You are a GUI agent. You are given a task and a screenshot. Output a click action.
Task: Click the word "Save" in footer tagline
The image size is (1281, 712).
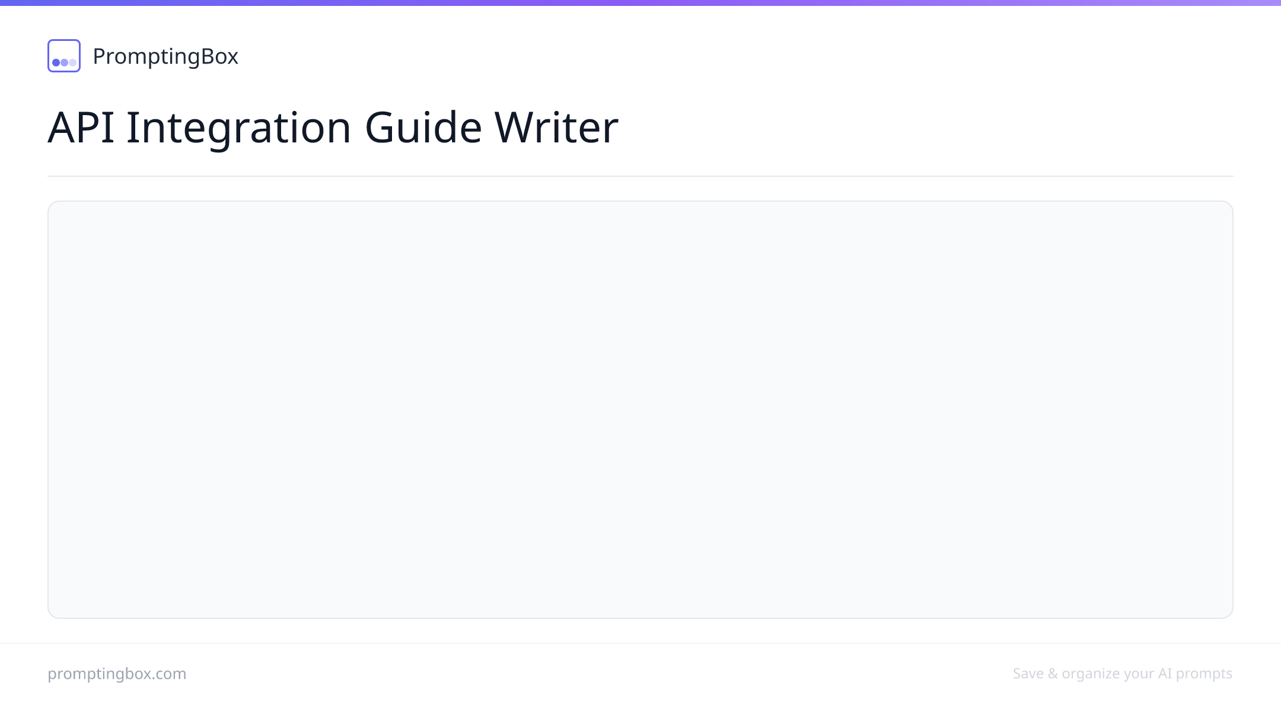point(1028,673)
